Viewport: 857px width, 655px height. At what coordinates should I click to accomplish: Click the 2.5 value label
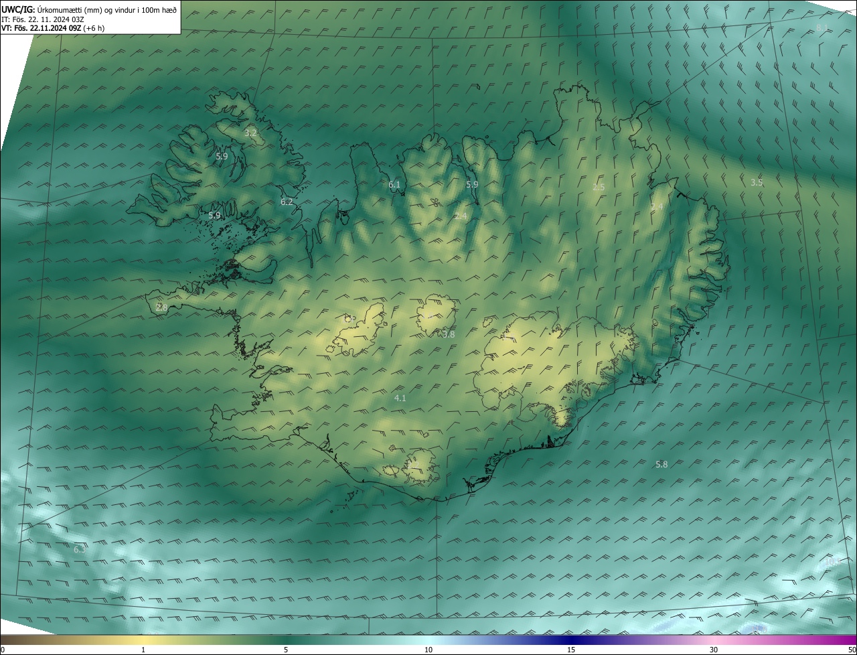tap(599, 188)
